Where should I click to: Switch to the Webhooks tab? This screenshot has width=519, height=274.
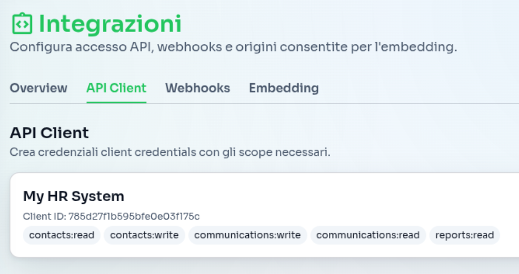[197, 88]
